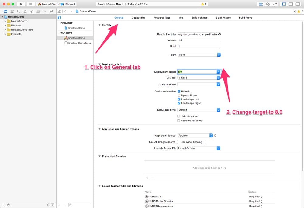Toggle the utilities pane visibility
Screen dimensions: 304x208
tap(298, 4)
